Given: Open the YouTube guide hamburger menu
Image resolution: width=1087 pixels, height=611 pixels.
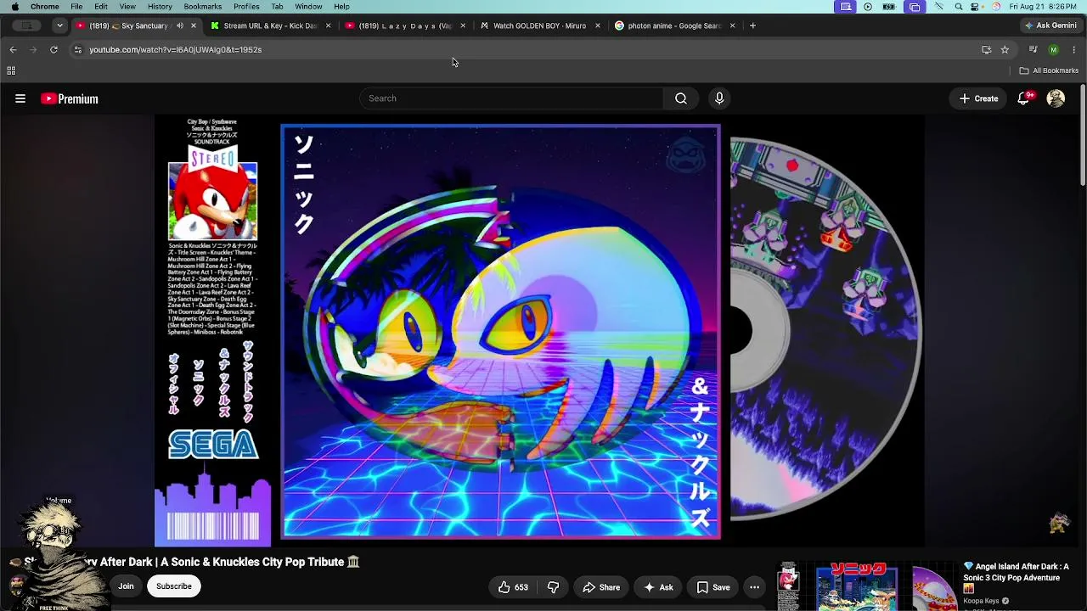Looking at the screenshot, I should (20, 98).
